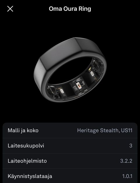Image resolution: width=140 pixels, height=183 pixels.
Task: Tap the right inner sensor of ring
Action: pyautogui.click(x=92, y=74)
